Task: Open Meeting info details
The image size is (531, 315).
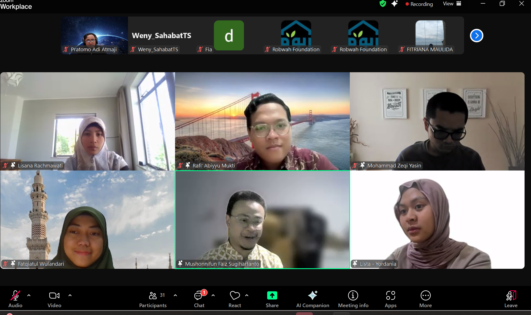Action: click(x=353, y=298)
